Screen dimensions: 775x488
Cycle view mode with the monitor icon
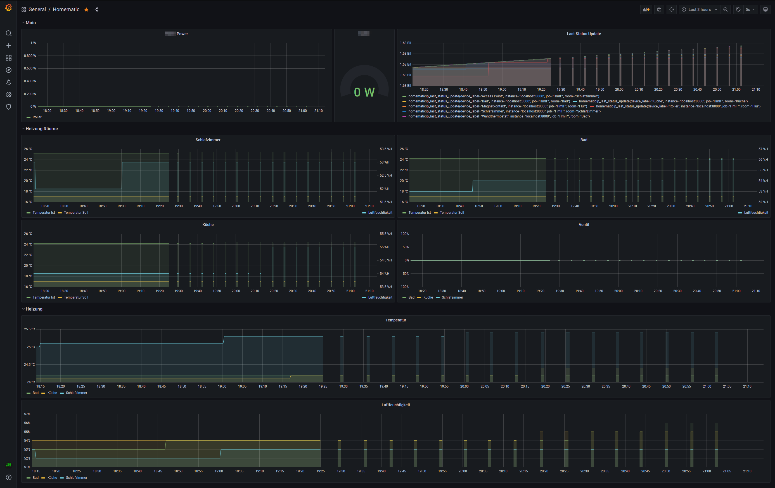765,10
